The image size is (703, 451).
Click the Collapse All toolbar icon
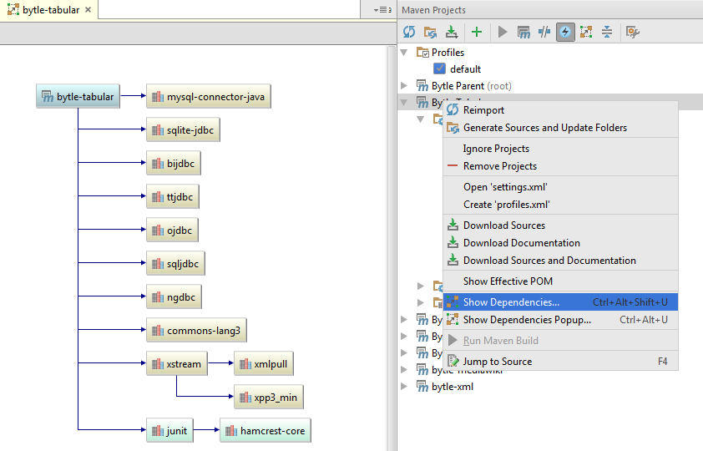tap(607, 32)
